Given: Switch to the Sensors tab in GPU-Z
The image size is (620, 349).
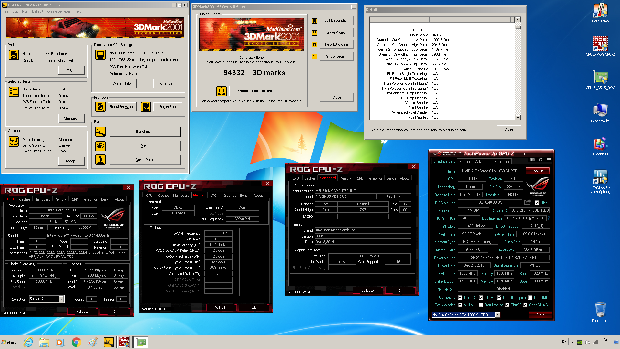Looking at the screenshot, I should (465, 162).
